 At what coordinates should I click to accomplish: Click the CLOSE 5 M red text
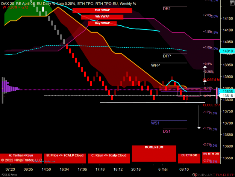(211, 80)
